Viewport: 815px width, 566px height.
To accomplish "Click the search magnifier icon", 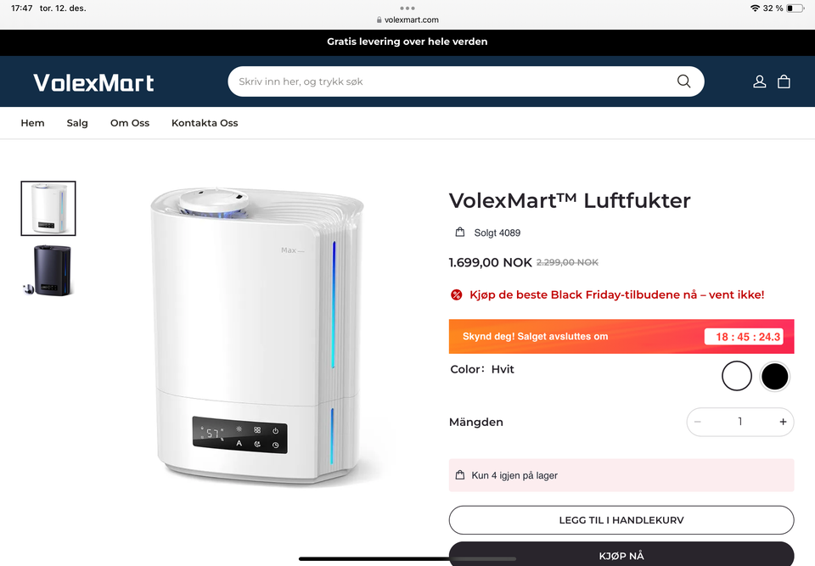I will click(x=683, y=81).
